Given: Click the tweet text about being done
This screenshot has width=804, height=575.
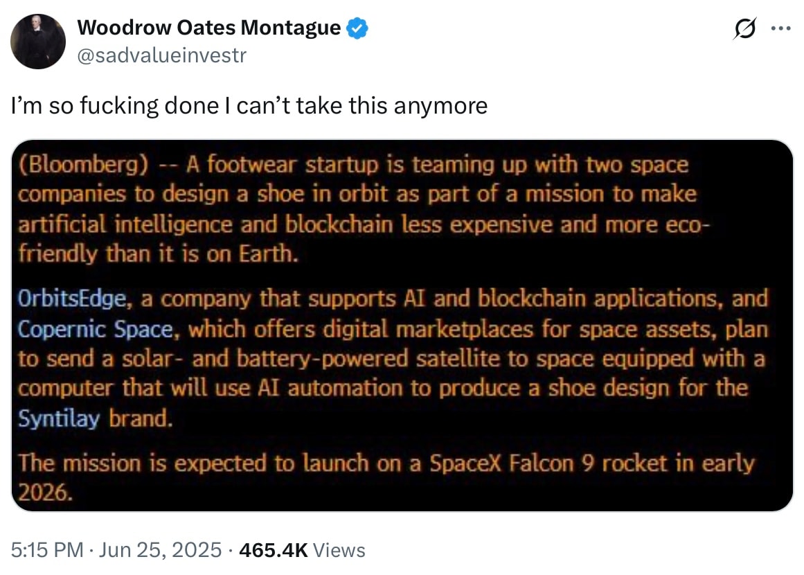Looking at the screenshot, I should (250, 106).
